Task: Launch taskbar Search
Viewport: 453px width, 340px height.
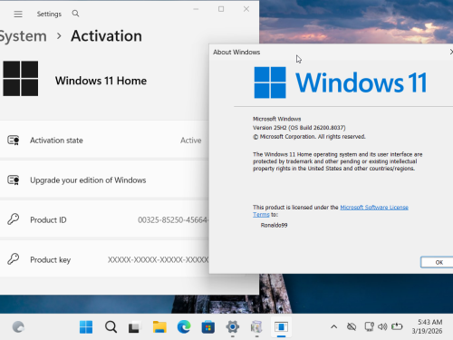Action: click(111, 327)
